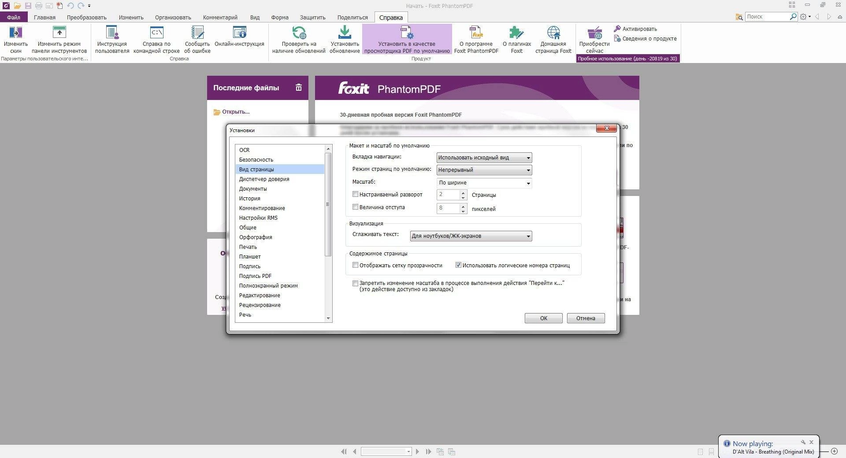Decrease Величина отступа spinner value
Viewport: 846px width, 458px height.
pos(463,211)
